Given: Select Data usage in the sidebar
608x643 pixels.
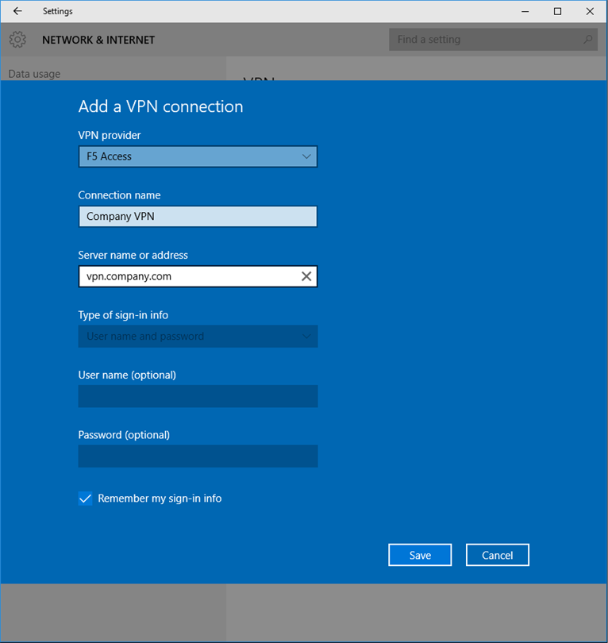Looking at the screenshot, I should click(34, 74).
